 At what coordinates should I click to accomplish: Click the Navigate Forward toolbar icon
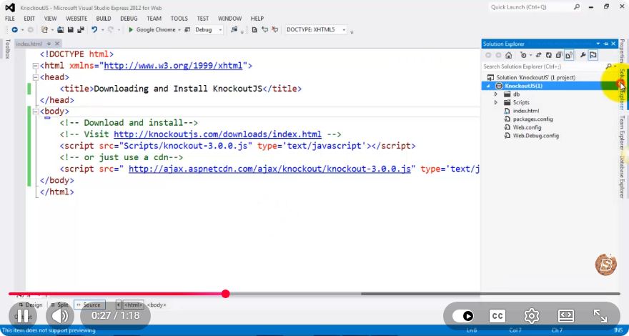[30, 30]
